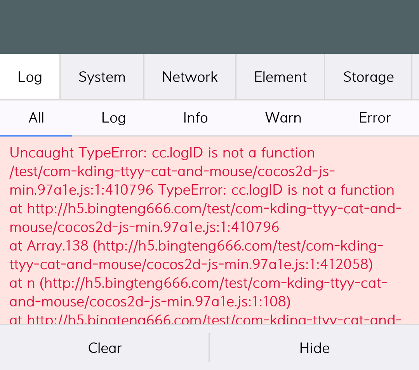Click the "min.97a1e.js:1:410796 TypeError" line
Screen dimensions: 419x370
(x=202, y=190)
